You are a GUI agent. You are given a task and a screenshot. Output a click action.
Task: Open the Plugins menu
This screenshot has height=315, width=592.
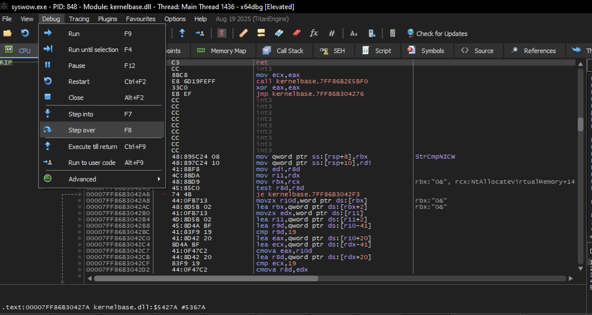point(108,19)
